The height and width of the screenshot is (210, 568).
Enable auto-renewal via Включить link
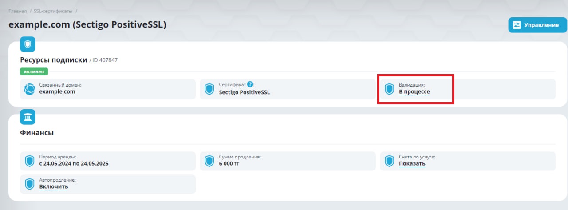pos(54,186)
